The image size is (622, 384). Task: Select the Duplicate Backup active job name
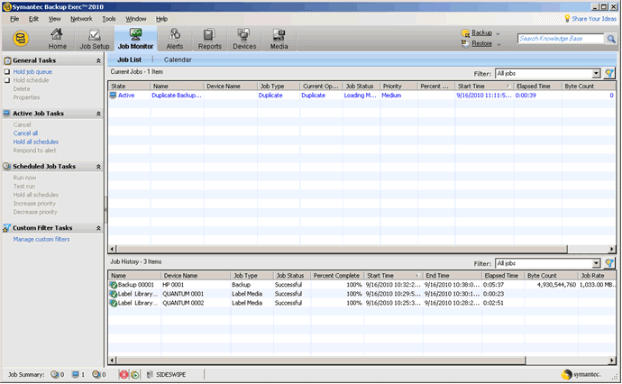point(177,96)
